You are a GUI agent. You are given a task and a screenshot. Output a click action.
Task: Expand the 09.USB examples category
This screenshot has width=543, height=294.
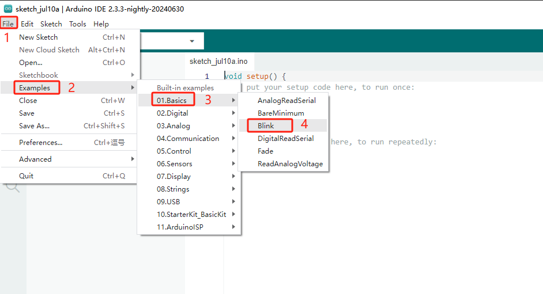(x=188, y=202)
